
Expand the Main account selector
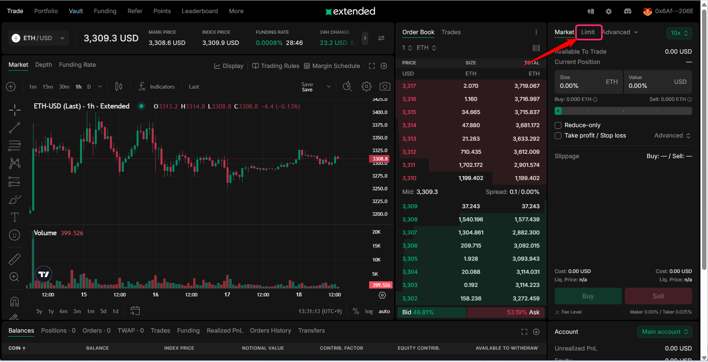tap(664, 332)
